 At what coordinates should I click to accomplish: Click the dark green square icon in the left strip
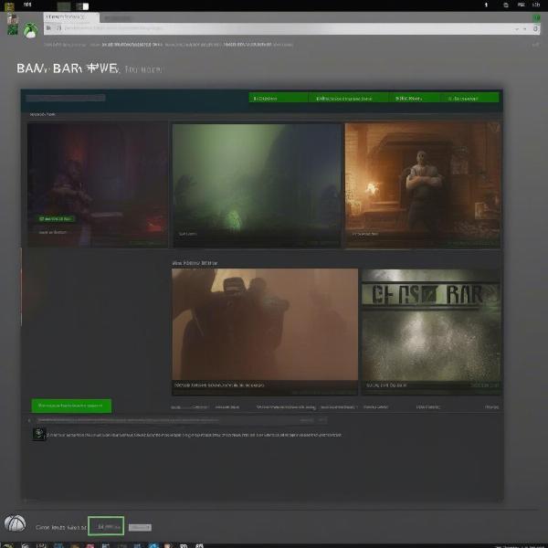tap(13, 30)
